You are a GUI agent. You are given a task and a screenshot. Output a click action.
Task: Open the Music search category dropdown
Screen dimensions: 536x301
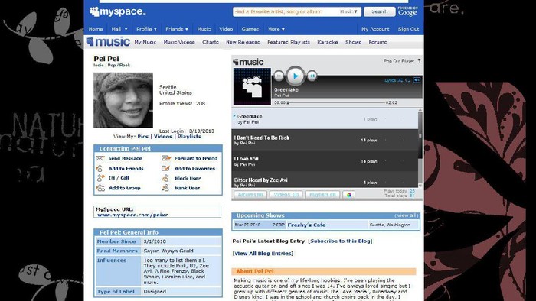[348, 11]
